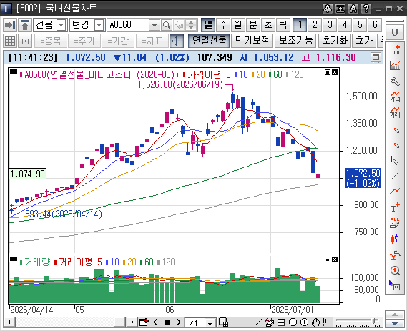This screenshot has height=331, width=407.
Task: Click the right-arrow panel toggle icon
Action: pos(10,25)
